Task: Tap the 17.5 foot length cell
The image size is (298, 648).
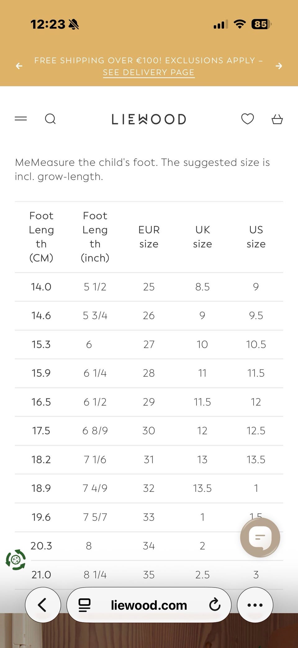Action: point(41,431)
